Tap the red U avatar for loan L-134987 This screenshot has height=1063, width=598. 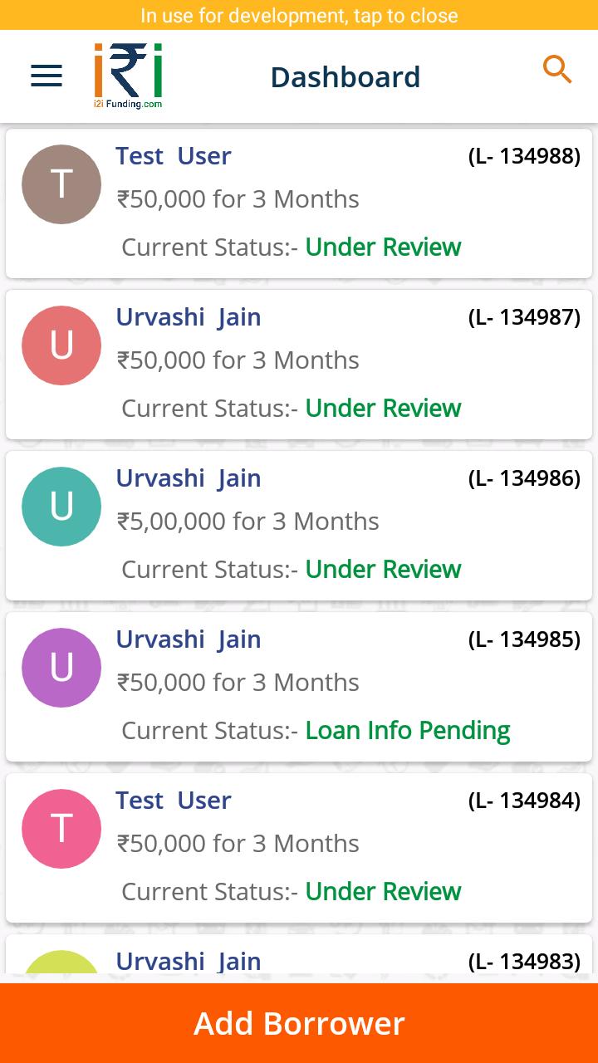61,345
